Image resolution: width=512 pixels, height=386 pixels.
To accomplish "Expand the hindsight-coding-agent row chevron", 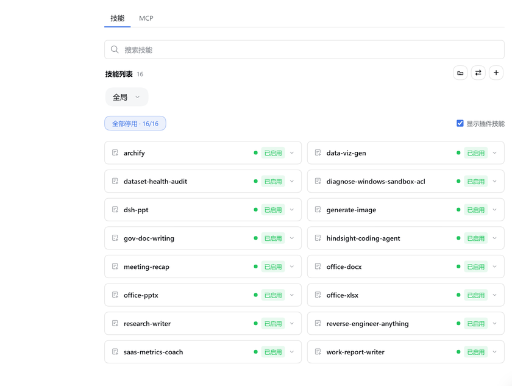I will click(495, 238).
